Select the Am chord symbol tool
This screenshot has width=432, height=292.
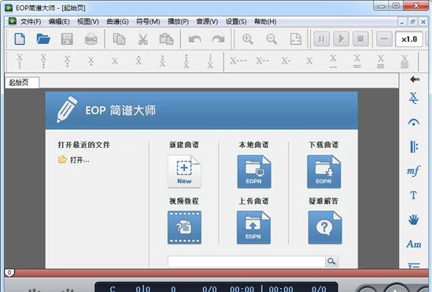click(x=414, y=244)
